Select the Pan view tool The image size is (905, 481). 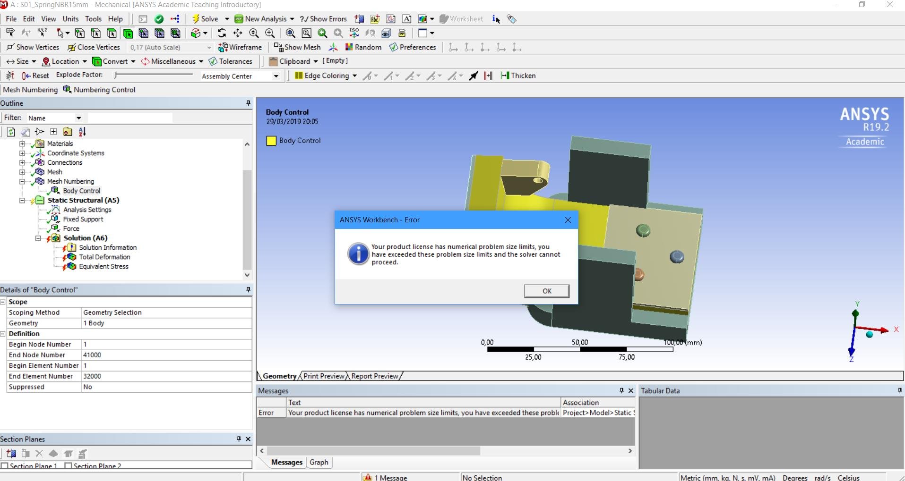point(238,33)
